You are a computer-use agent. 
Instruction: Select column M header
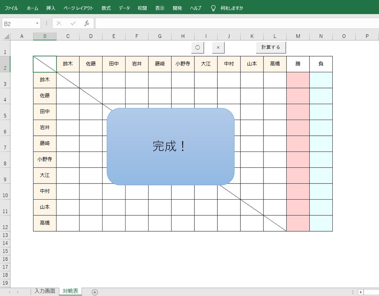pyautogui.click(x=298, y=36)
